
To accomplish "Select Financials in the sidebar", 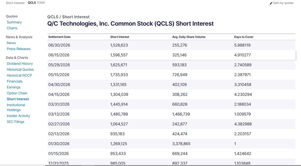I will (15, 81).
